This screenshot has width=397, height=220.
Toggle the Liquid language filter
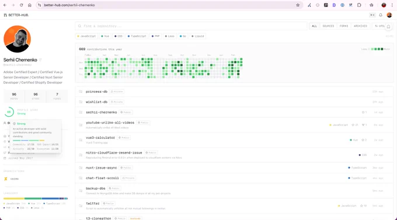198,36
